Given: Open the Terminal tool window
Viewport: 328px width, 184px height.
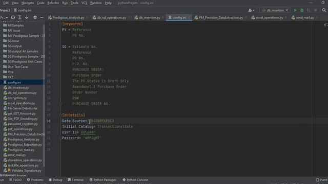Looking at the screenshot, I should click(x=75, y=180).
